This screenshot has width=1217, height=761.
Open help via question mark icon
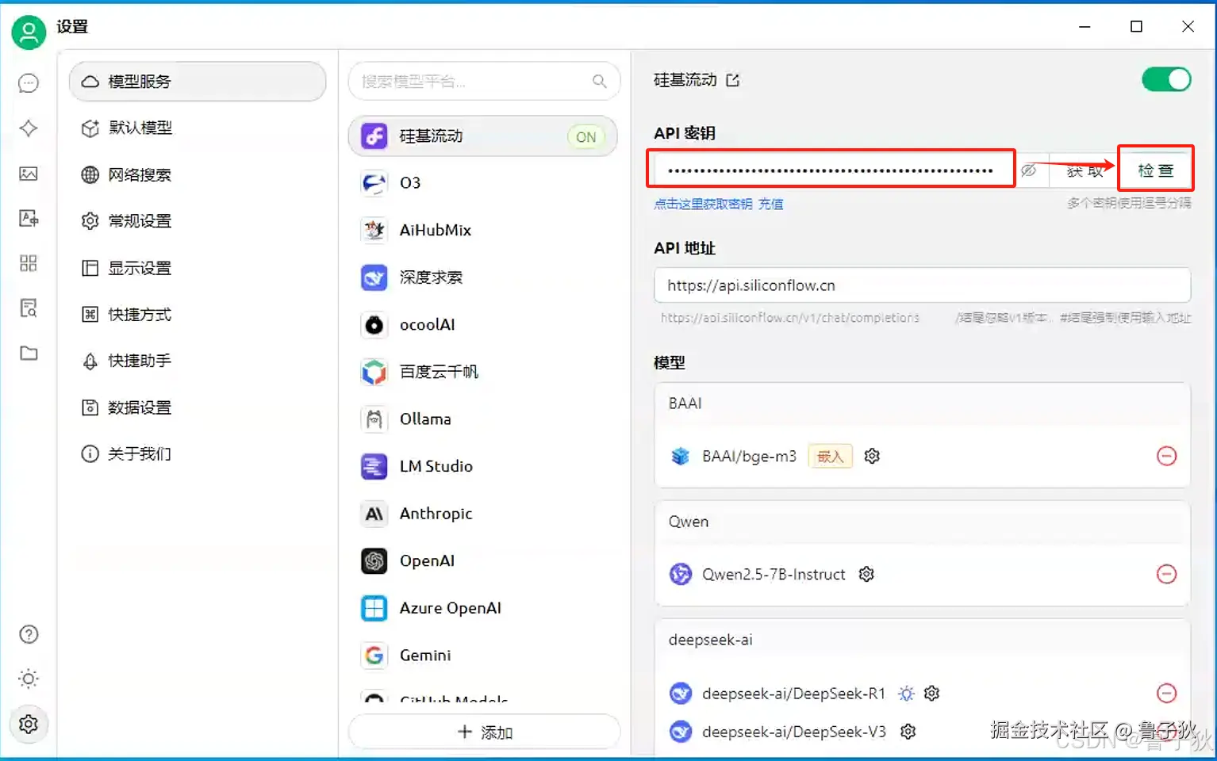click(29, 634)
